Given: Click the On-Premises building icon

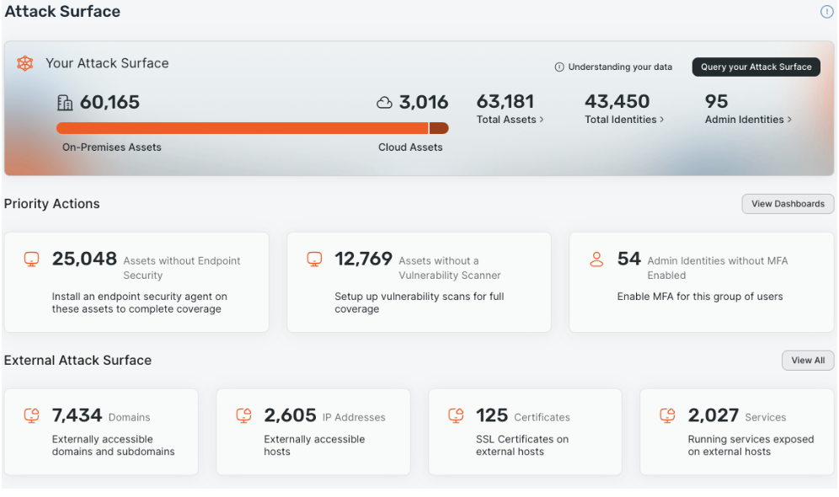Looking at the screenshot, I should pos(65,103).
